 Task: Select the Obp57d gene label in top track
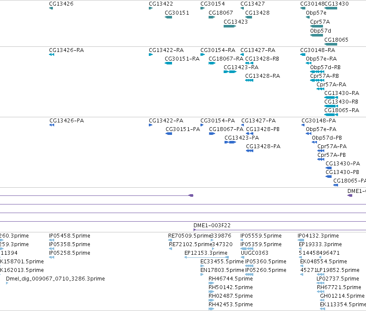pos(320,31)
